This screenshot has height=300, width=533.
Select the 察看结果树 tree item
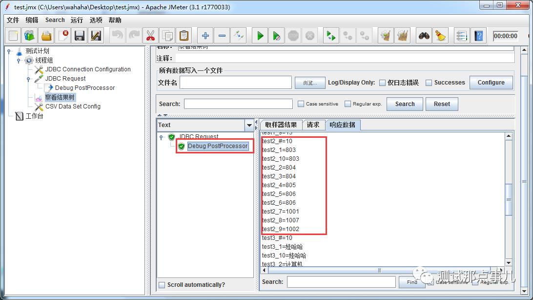pos(60,97)
